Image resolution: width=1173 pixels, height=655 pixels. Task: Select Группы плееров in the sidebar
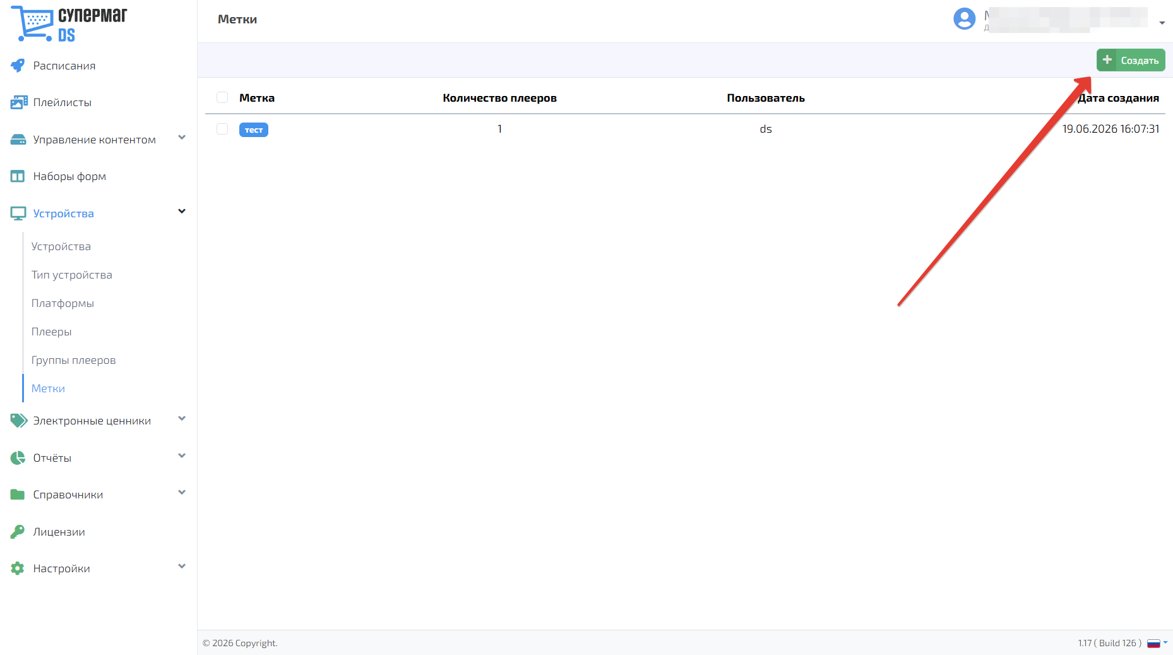[x=74, y=360]
